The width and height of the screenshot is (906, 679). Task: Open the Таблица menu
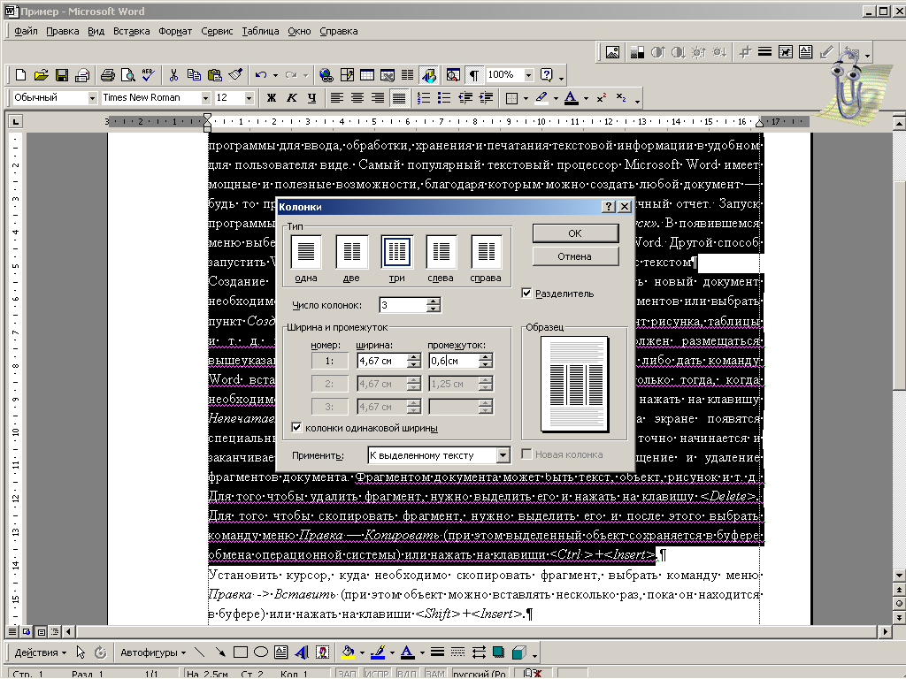click(x=260, y=31)
